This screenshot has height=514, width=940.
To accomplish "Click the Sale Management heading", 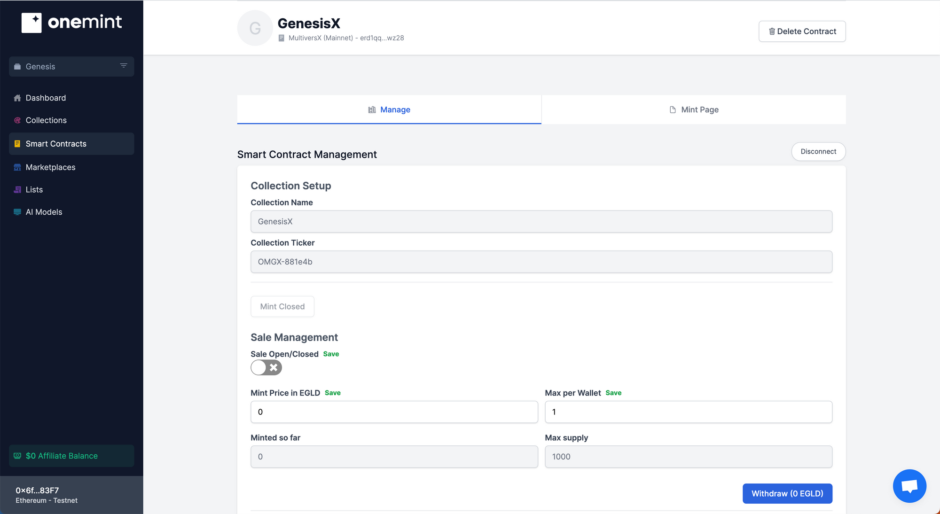I will 294,337.
